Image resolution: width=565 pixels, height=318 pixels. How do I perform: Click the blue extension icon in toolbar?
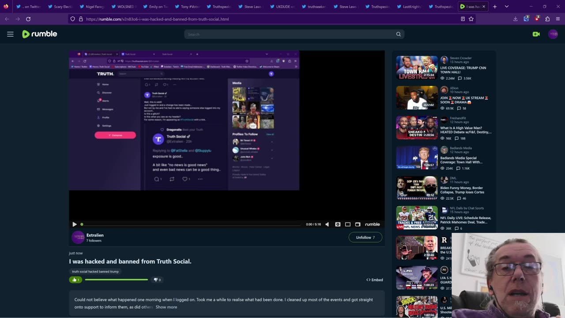526,19
